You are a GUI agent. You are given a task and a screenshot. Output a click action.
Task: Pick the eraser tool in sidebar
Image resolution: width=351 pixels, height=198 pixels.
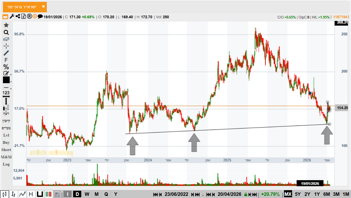point(6,39)
